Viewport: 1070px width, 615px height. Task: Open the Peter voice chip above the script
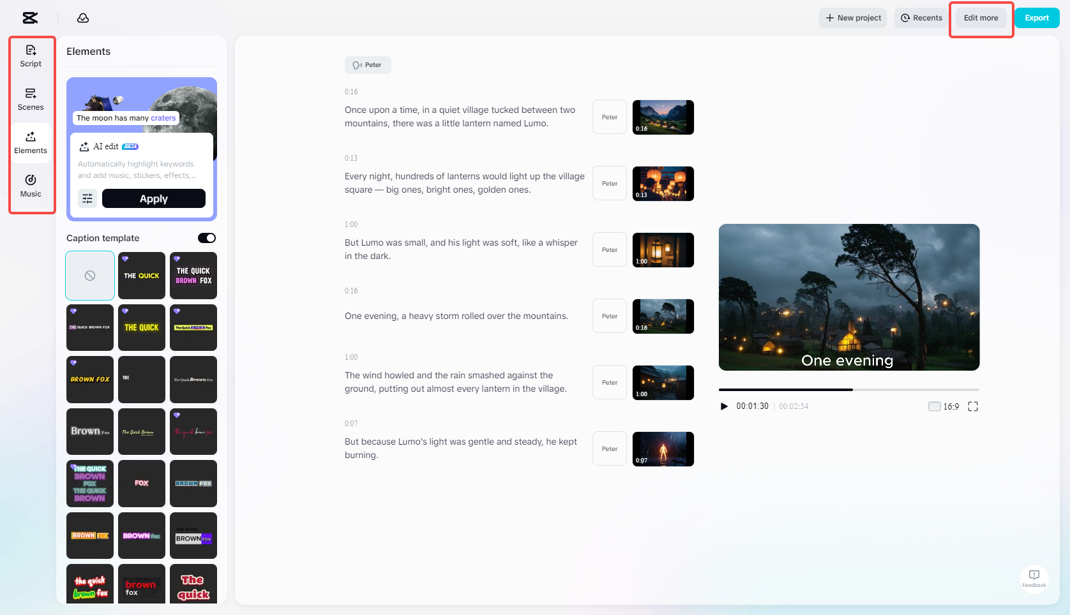pos(368,64)
